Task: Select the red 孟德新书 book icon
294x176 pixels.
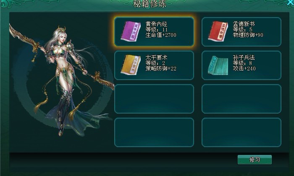Action: coord(218,31)
